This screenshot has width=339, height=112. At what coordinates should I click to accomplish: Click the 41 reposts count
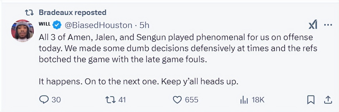pos(122,100)
